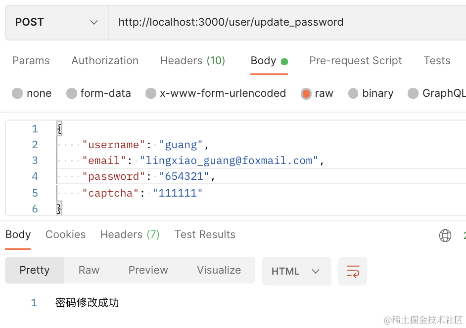
Task: Click the request URL input field
Action: coord(287,22)
